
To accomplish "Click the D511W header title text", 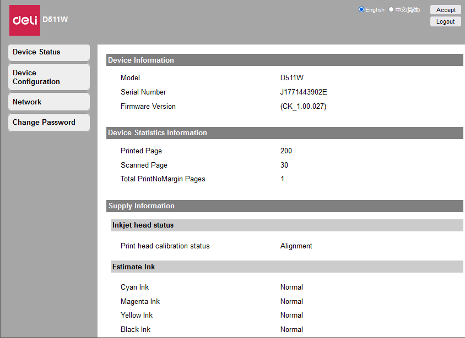I will [55, 20].
